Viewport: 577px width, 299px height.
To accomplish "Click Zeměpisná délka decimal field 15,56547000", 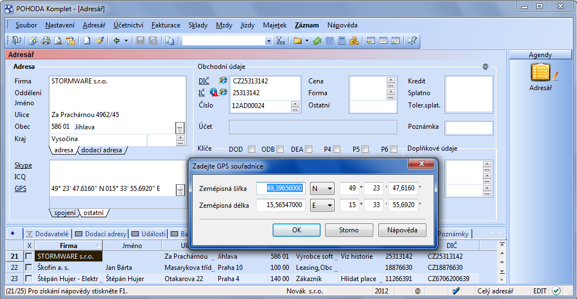I will tap(281, 205).
